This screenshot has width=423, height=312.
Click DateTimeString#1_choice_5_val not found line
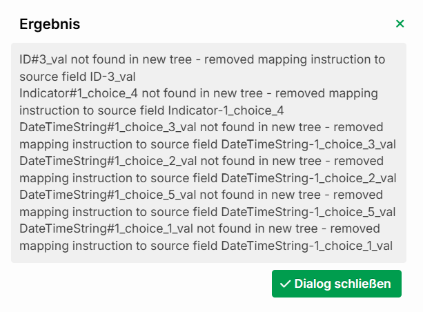point(201,195)
